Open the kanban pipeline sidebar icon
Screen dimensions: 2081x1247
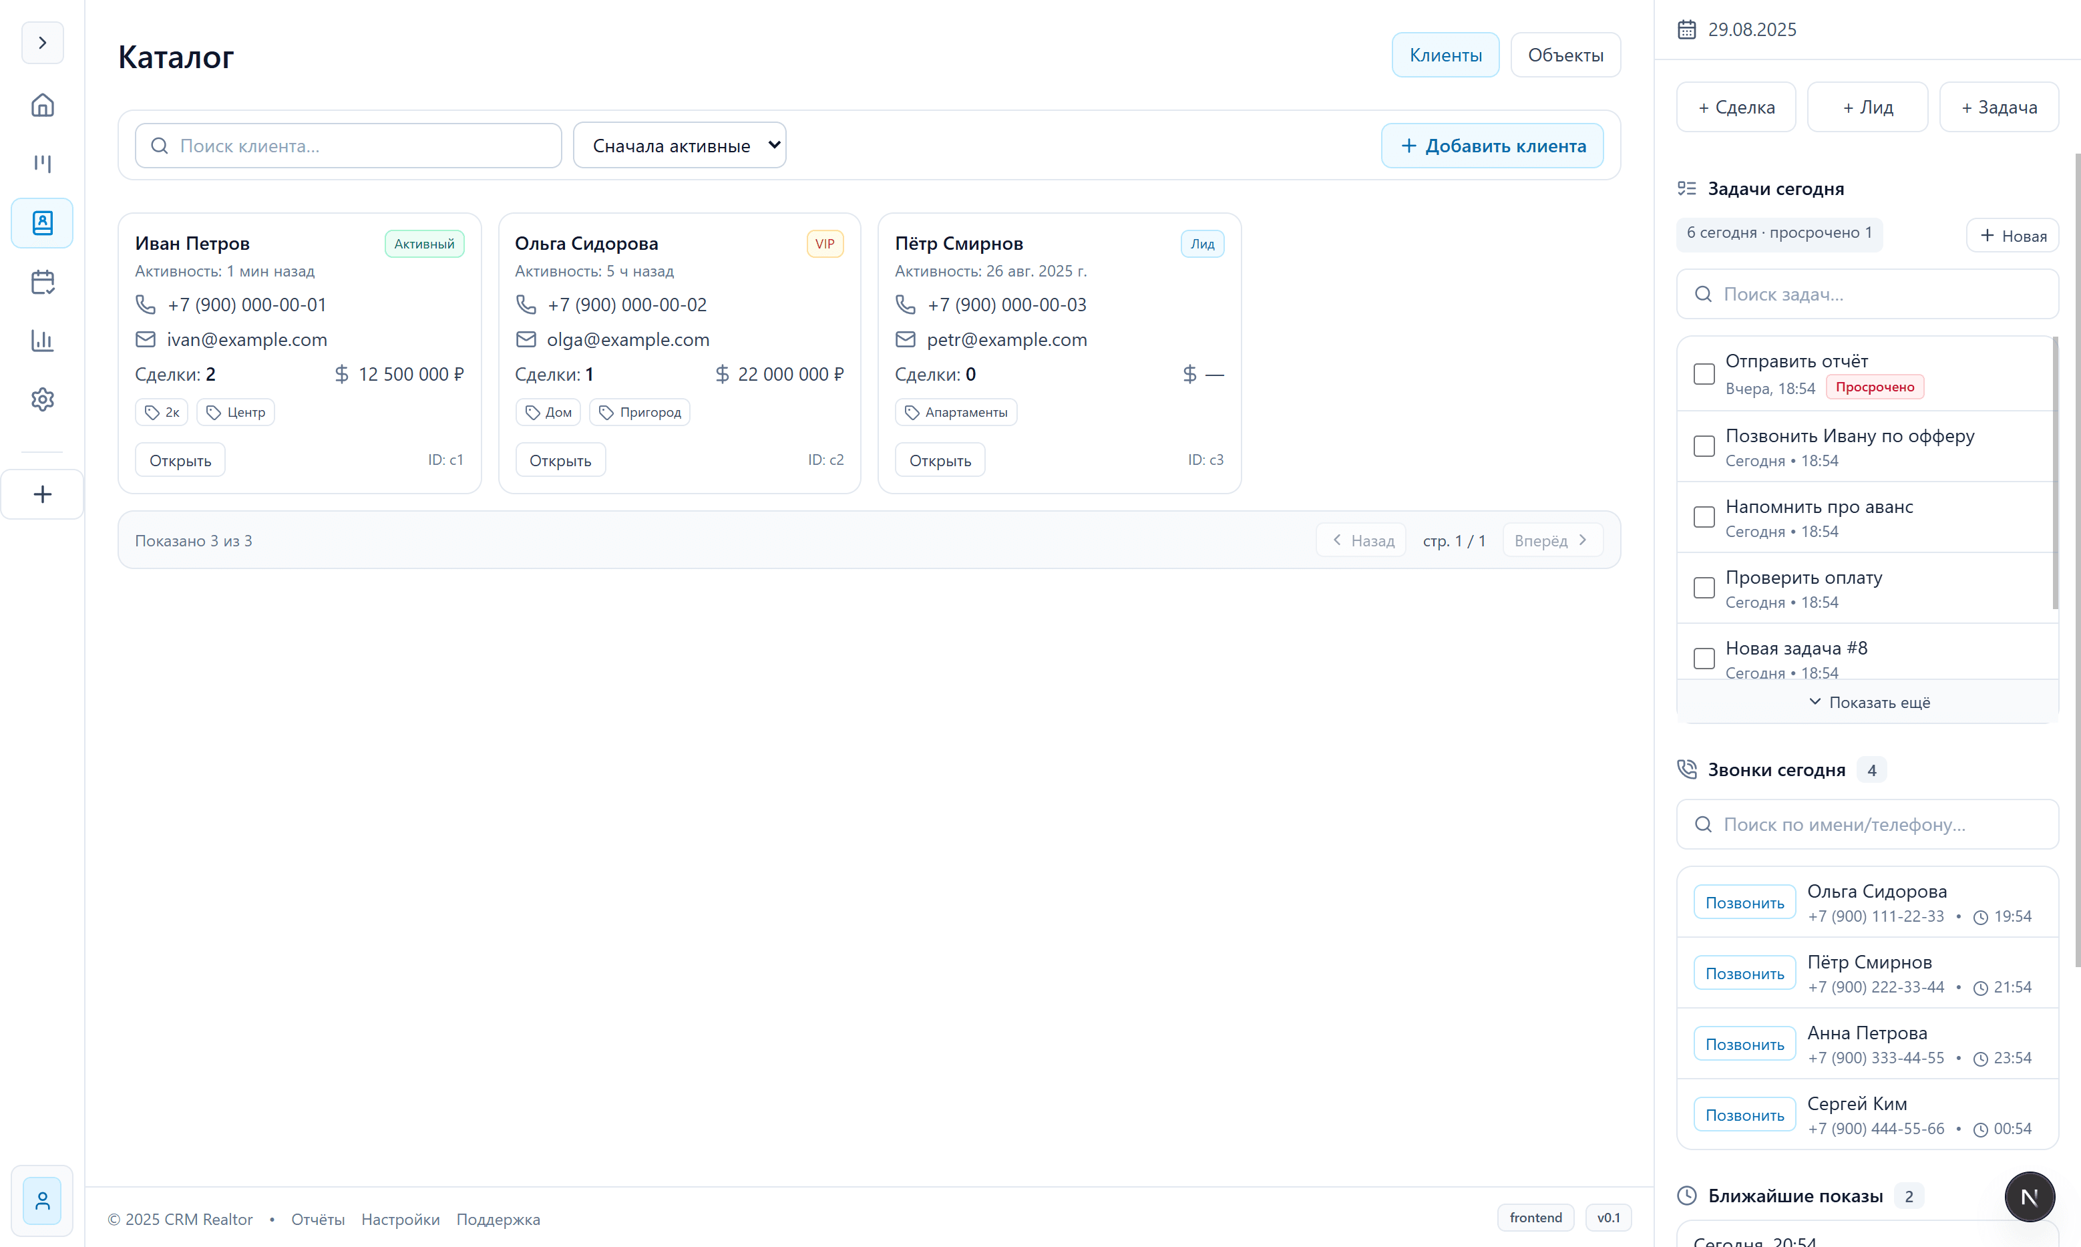coord(42,164)
